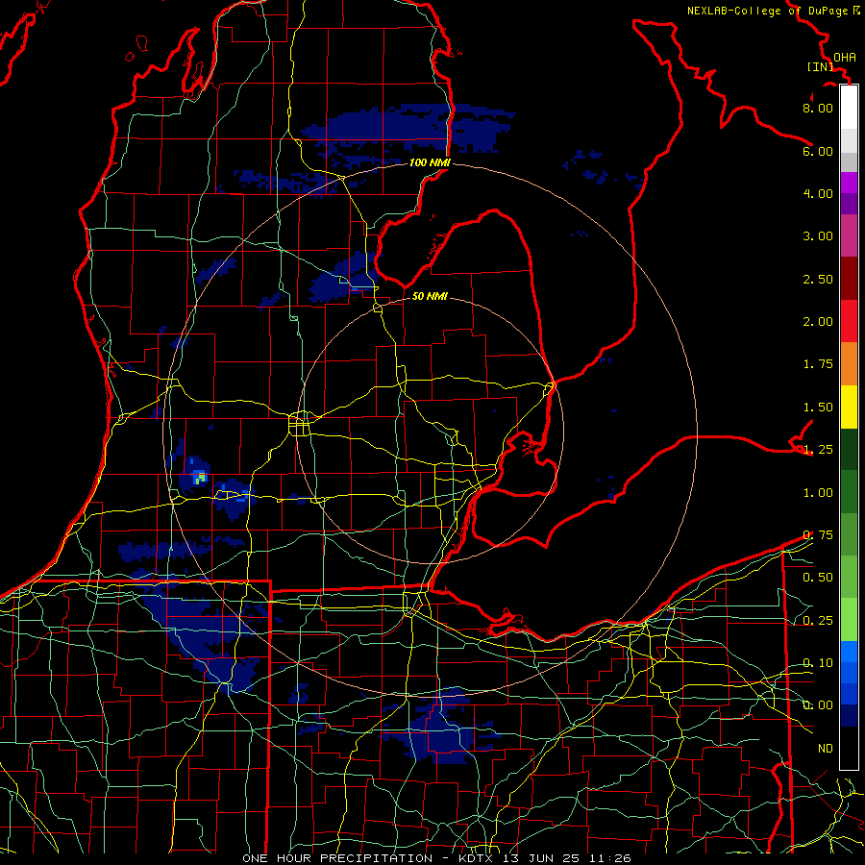Pick the bright magenta legend swatch

pos(849,182)
